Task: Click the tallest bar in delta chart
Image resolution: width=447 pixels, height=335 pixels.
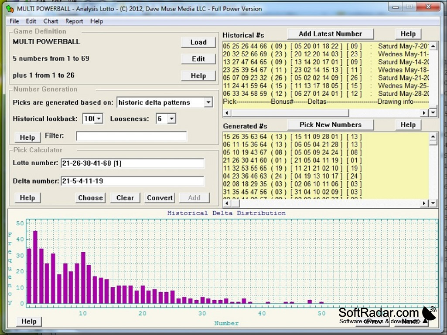Action: click(35, 267)
